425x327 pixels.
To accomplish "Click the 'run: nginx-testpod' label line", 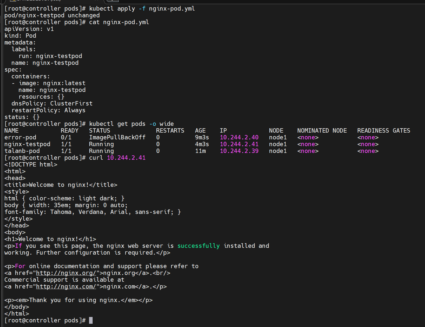I will 50,56.
